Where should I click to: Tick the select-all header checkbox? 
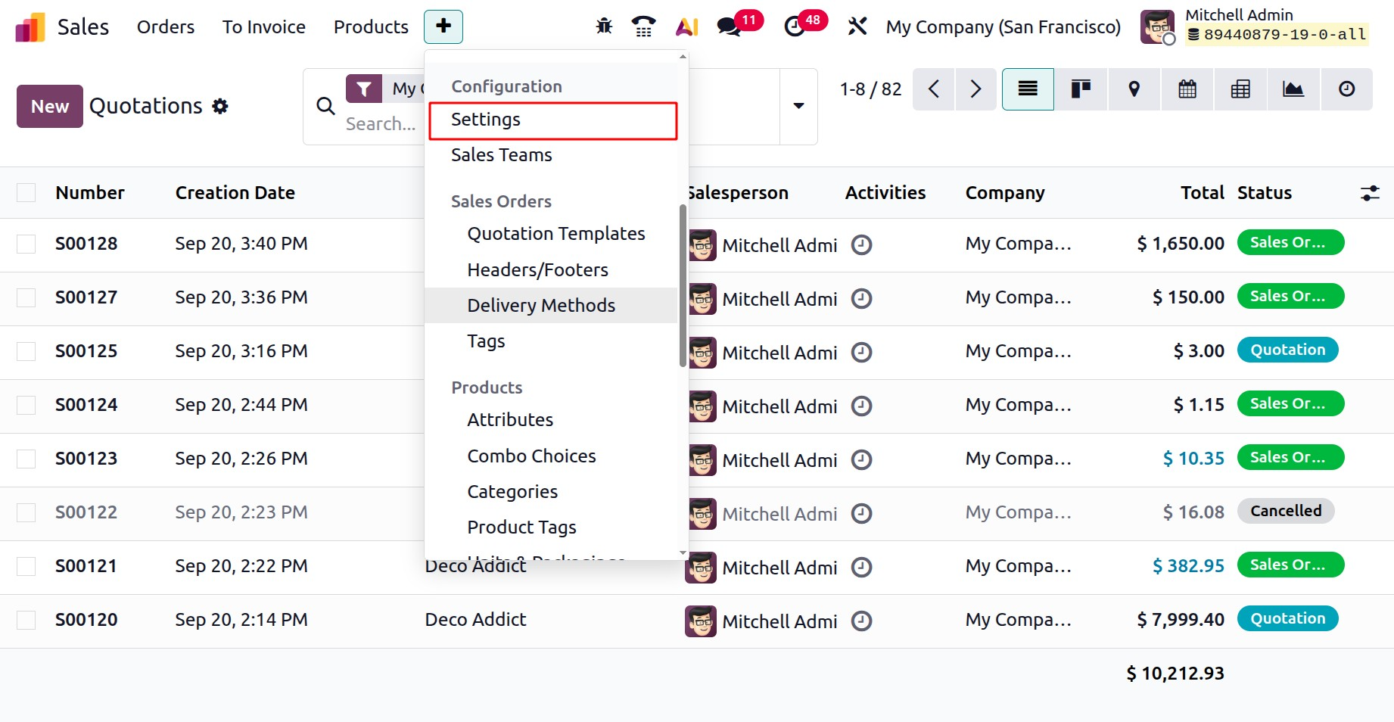pos(26,193)
